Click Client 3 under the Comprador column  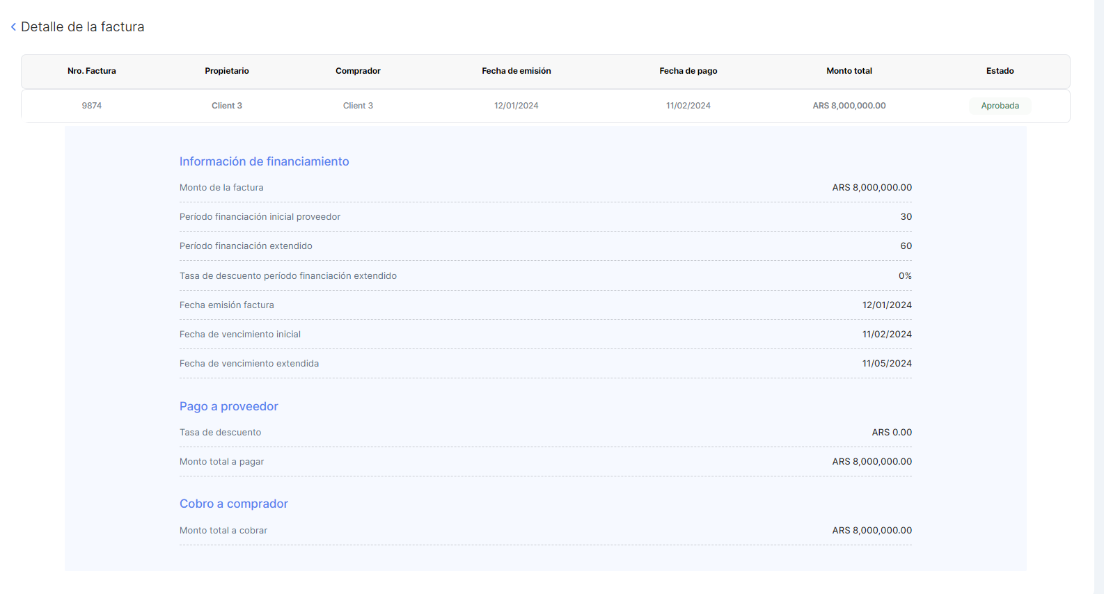coord(358,106)
